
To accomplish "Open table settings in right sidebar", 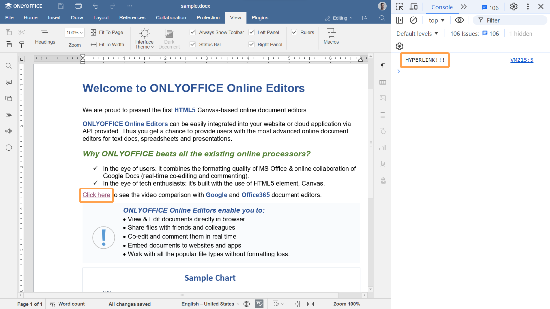I will point(383,82).
